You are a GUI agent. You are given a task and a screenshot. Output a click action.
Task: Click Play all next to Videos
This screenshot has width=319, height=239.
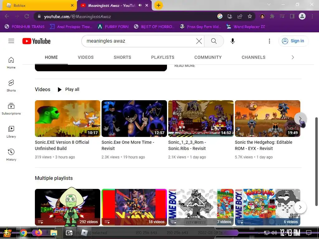(x=69, y=89)
